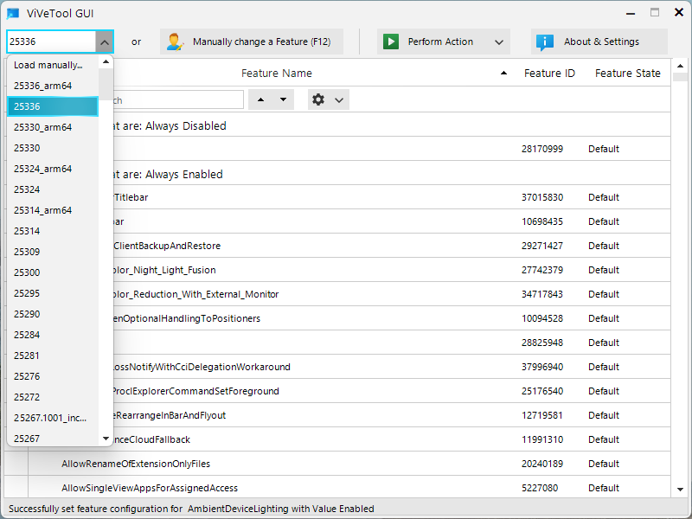
Task: Click the sort arrow on Feature Name header
Action: coord(503,73)
